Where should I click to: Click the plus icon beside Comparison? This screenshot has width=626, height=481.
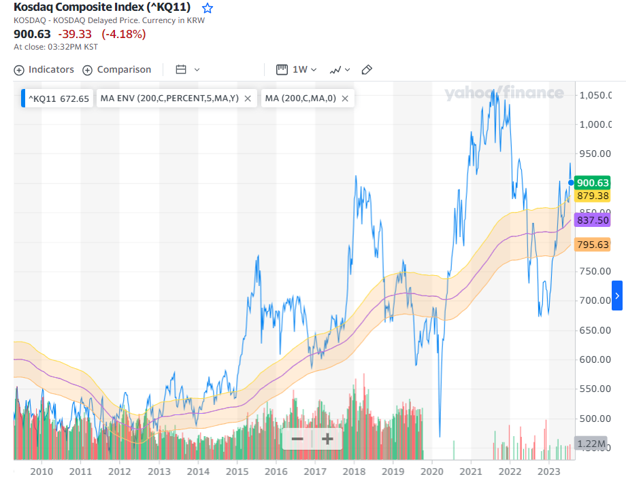click(87, 70)
